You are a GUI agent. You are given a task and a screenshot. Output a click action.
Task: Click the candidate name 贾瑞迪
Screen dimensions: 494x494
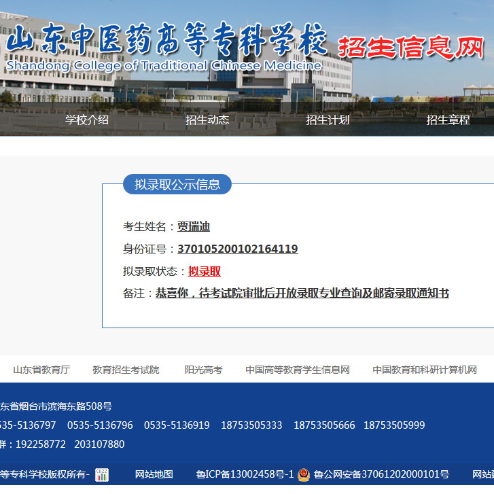(194, 226)
